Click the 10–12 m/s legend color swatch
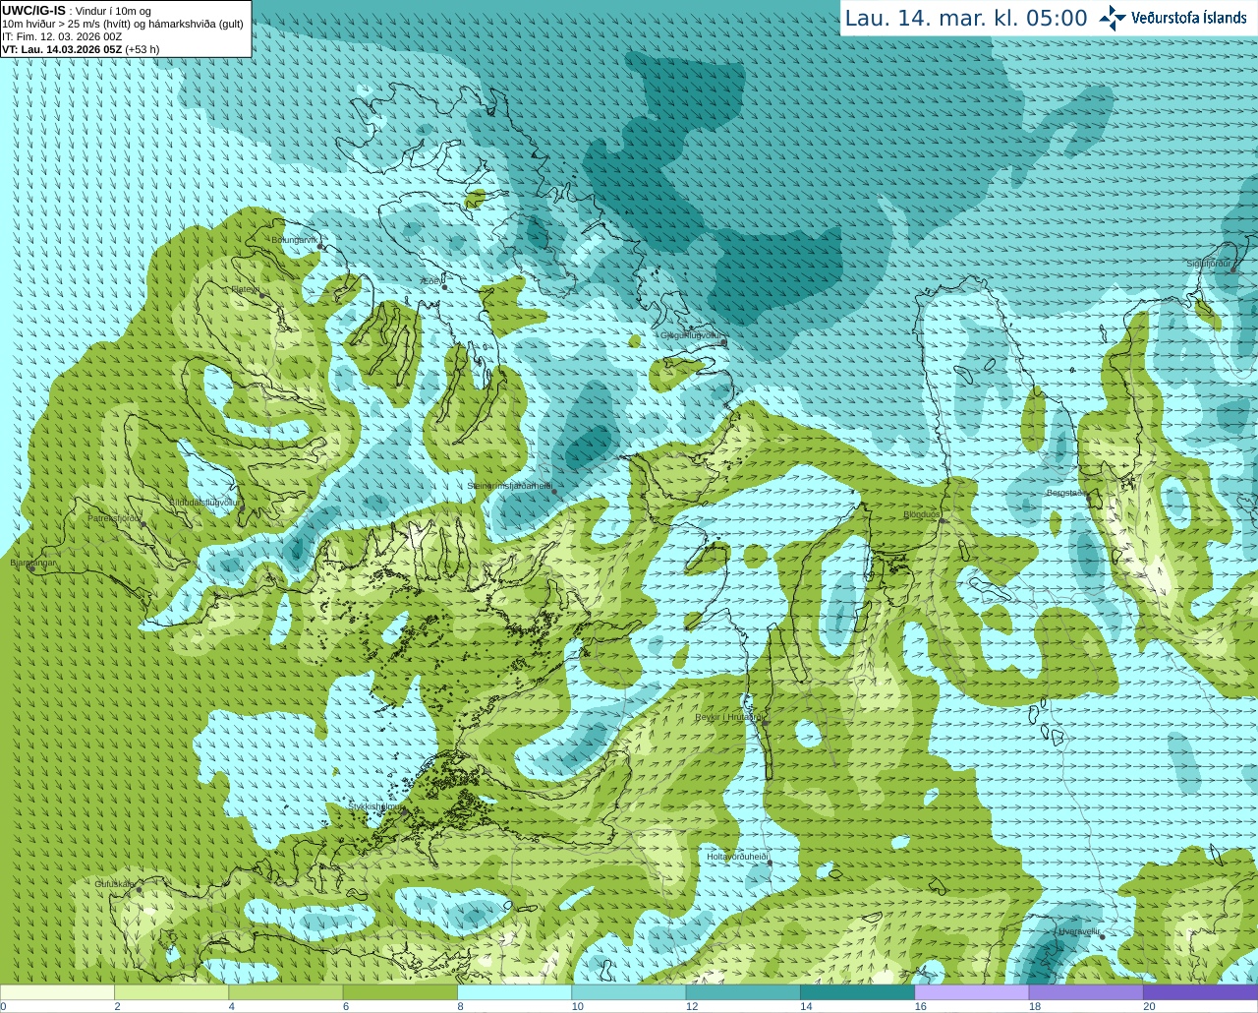Viewport: 1258px width, 1013px height. pyautogui.click(x=628, y=992)
